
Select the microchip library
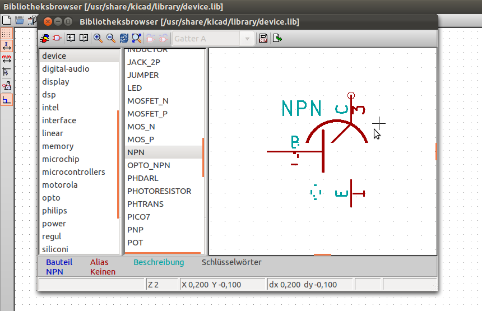click(79, 159)
